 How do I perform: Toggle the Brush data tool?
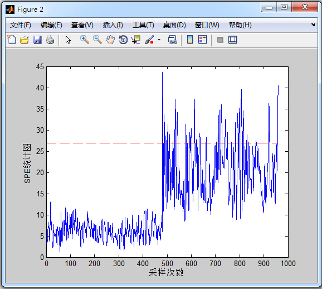(x=149, y=40)
